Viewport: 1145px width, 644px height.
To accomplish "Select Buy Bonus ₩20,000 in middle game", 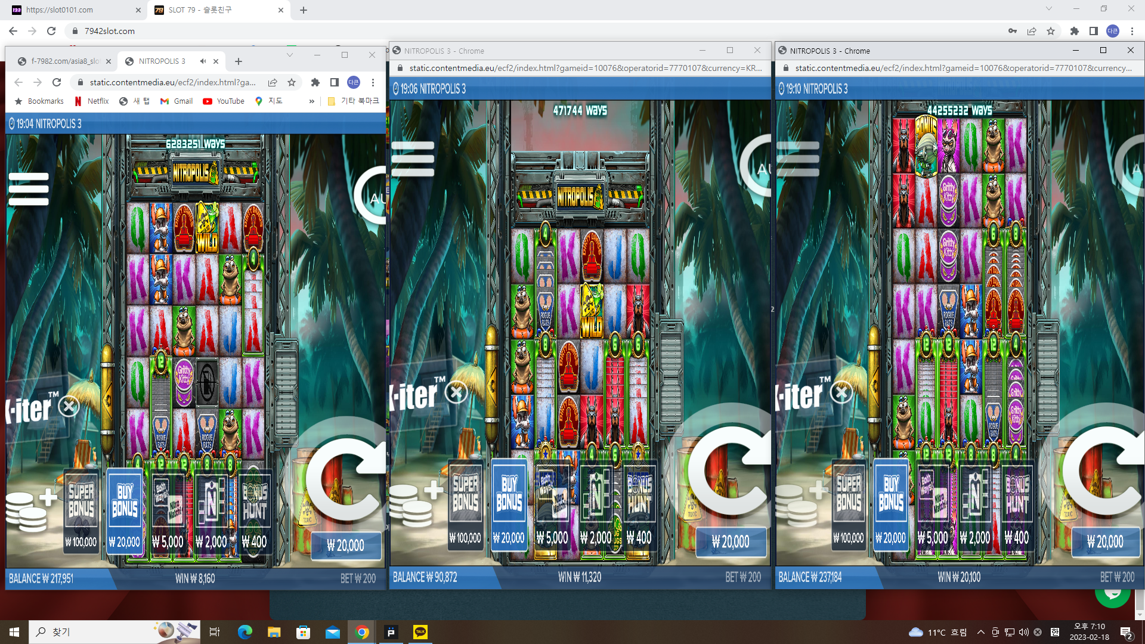I will pyautogui.click(x=509, y=506).
